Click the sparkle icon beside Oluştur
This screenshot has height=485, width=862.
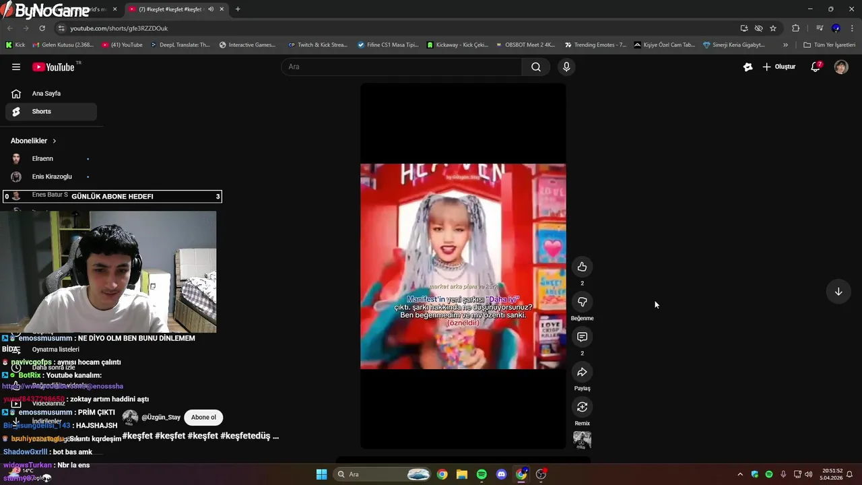(x=748, y=67)
